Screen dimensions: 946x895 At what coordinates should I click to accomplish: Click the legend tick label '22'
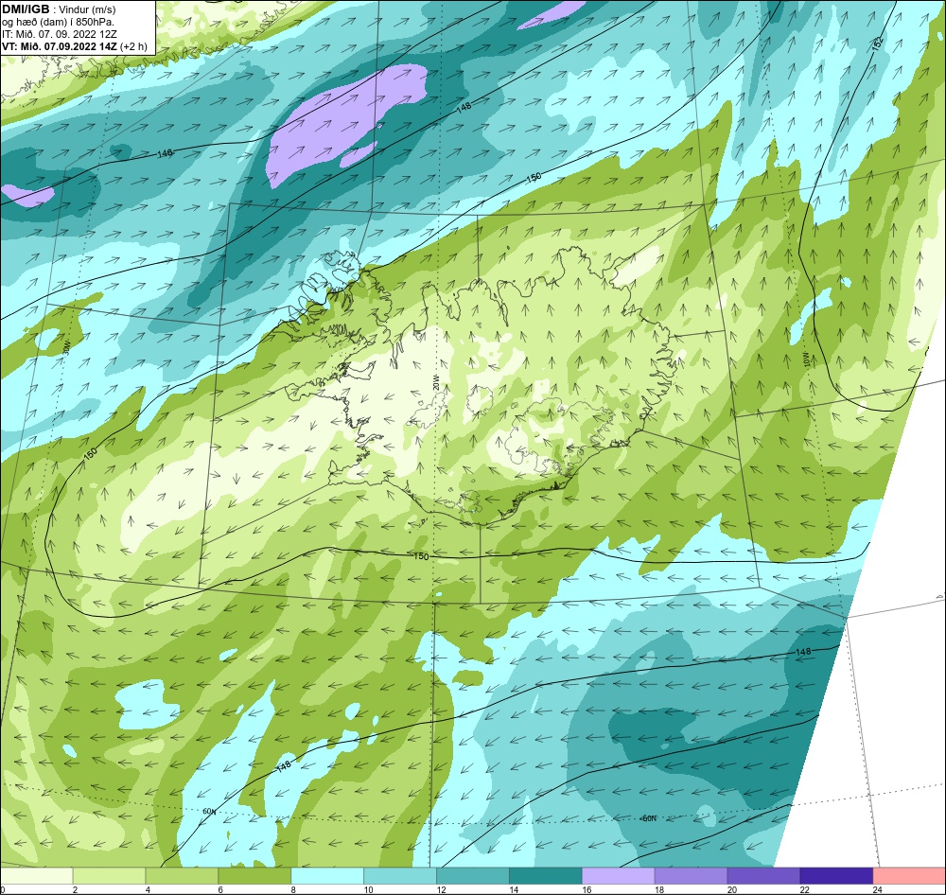click(805, 889)
